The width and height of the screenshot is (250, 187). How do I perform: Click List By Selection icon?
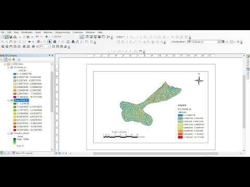(14, 60)
